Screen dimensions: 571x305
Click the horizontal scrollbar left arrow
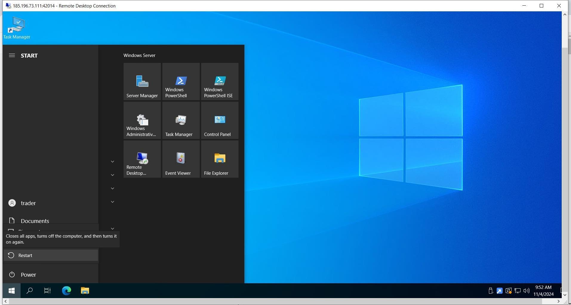point(6,301)
